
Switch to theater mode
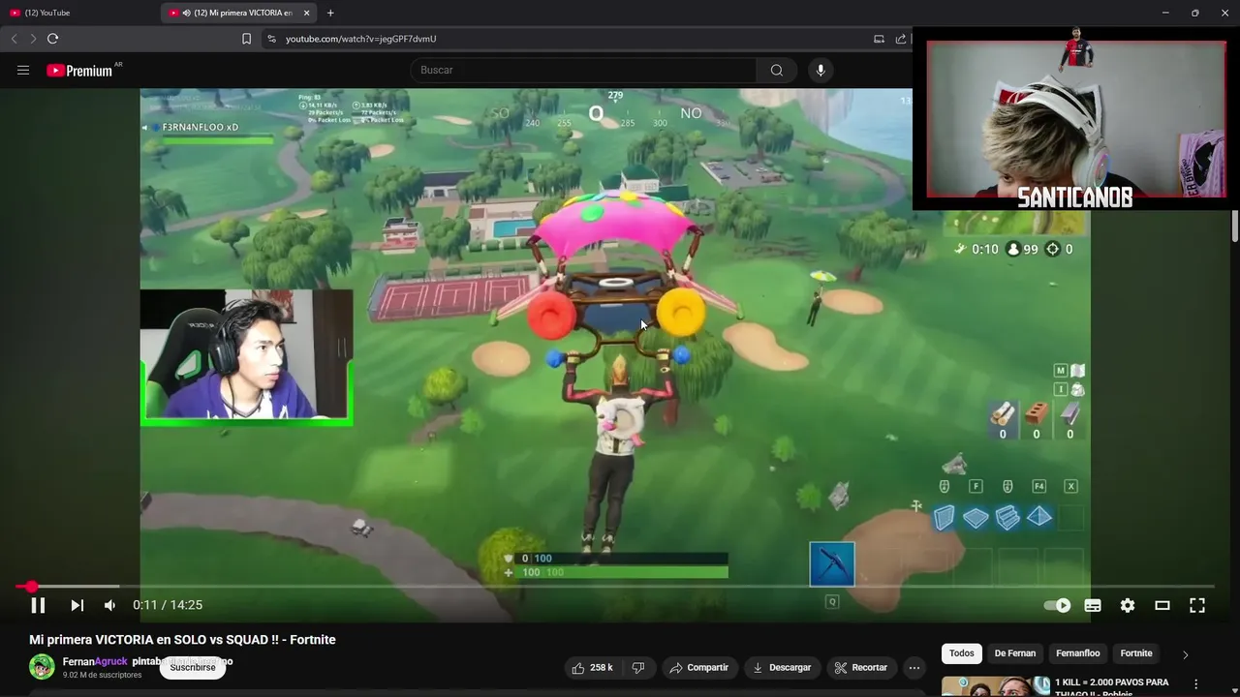pyautogui.click(x=1162, y=605)
